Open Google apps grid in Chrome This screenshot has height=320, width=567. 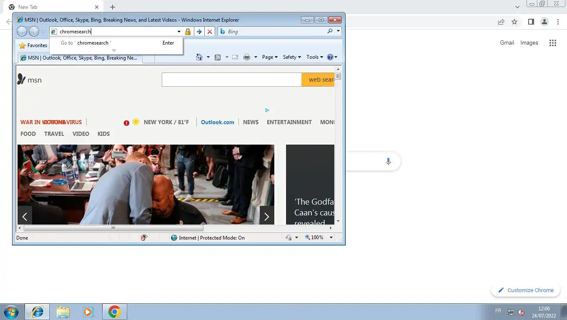click(x=553, y=43)
